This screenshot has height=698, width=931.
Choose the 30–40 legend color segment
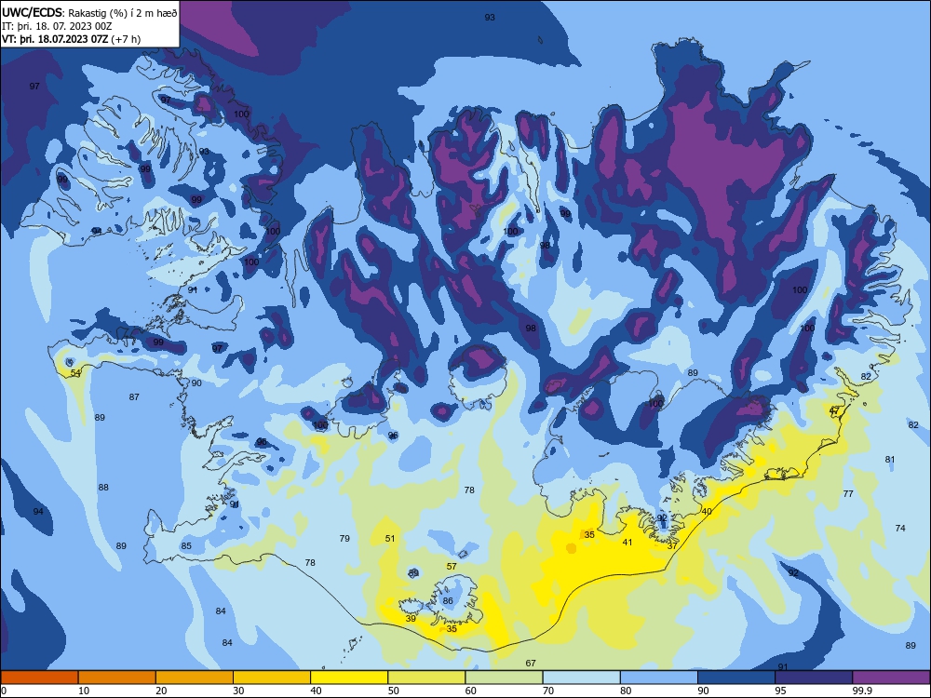pyautogui.click(x=272, y=678)
